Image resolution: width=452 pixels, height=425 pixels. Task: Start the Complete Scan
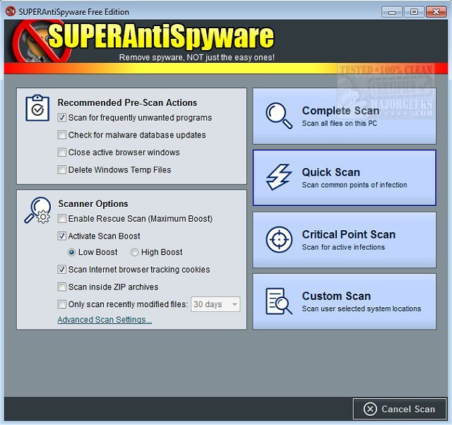pos(344,116)
